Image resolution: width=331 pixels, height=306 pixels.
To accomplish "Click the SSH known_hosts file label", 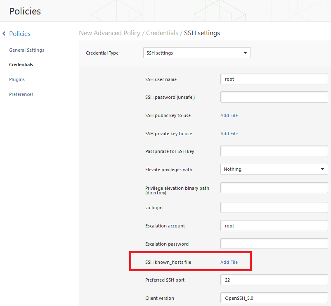I will (x=168, y=262).
